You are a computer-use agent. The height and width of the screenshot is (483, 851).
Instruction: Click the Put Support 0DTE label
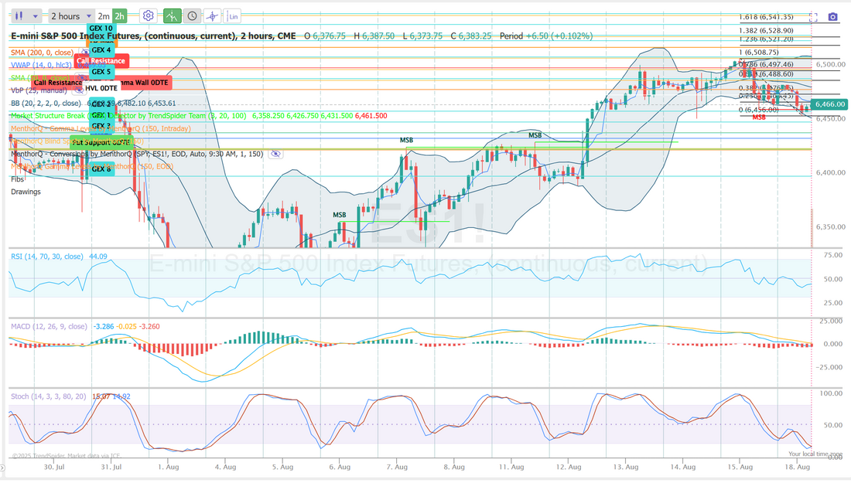[101, 142]
